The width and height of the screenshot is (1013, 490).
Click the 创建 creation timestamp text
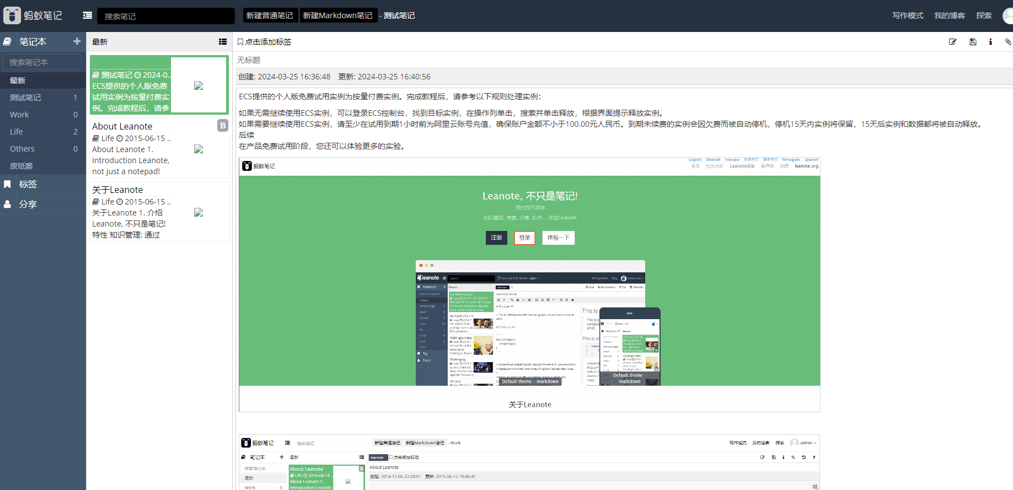285,77
